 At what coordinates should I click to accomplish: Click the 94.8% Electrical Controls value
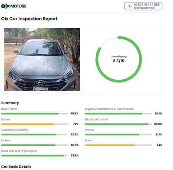158,124
